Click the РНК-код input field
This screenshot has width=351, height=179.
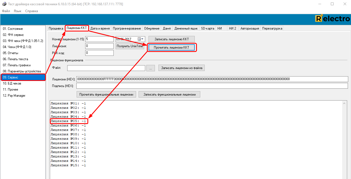(99, 53)
